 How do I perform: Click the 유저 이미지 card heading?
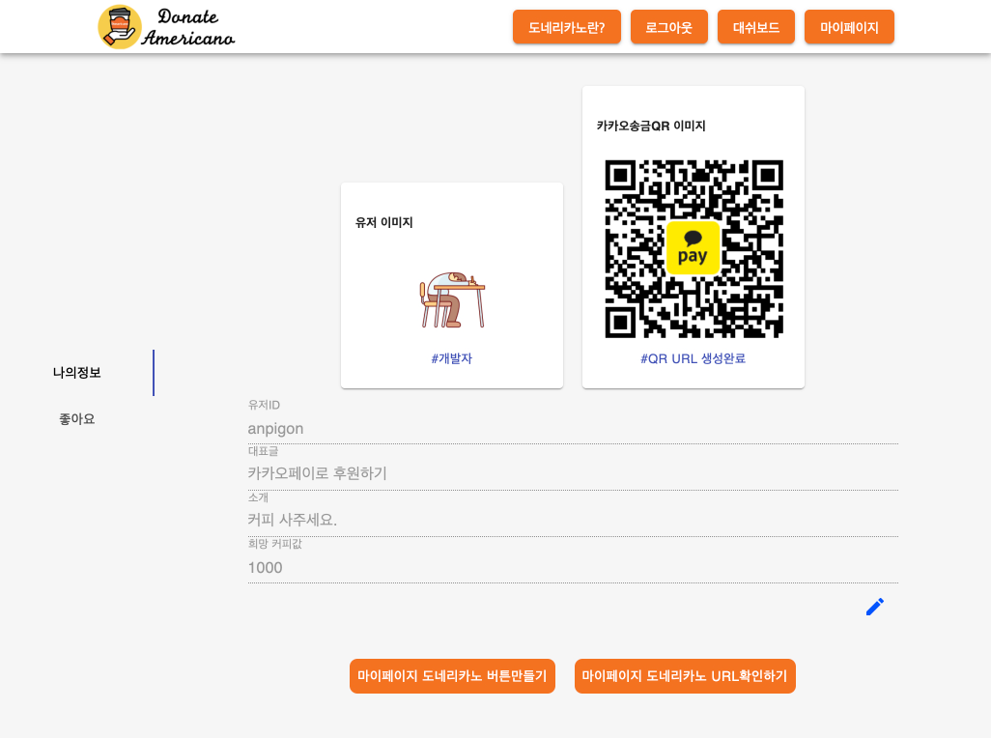(x=384, y=222)
